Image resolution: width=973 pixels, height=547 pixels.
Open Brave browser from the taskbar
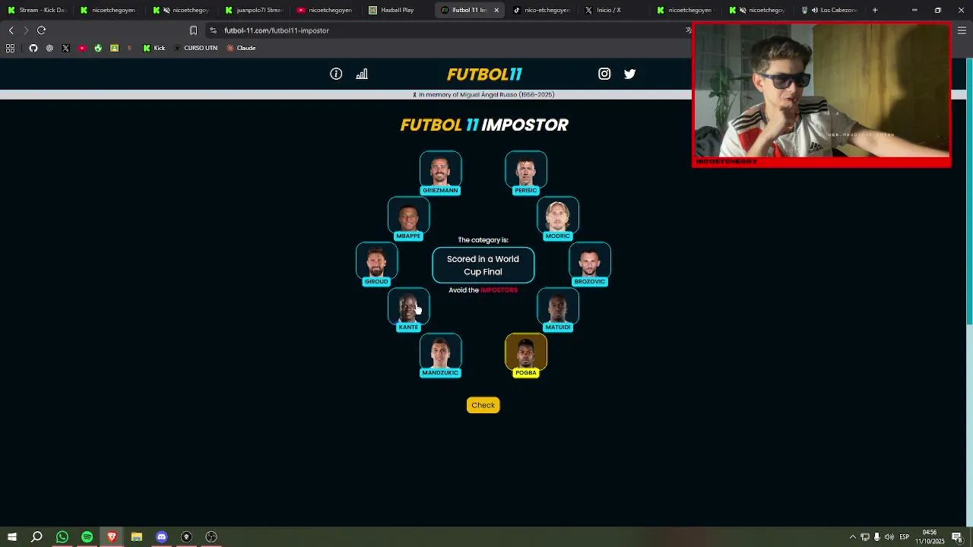click(112, 537)
